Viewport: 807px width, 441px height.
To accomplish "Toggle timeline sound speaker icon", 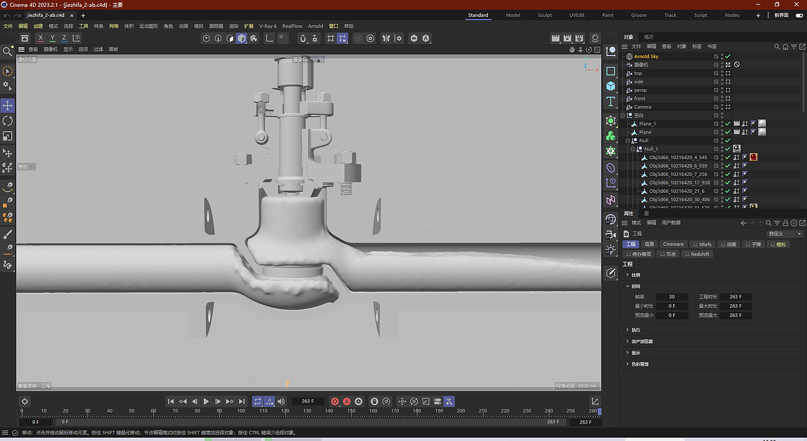I will (281, 401).
